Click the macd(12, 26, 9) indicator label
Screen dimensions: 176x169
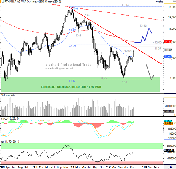(10, 118)
